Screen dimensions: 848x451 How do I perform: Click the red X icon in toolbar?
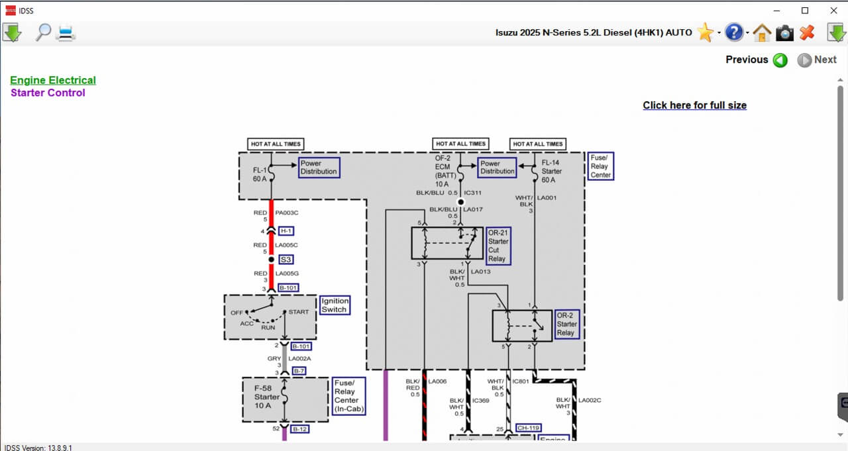807,32
